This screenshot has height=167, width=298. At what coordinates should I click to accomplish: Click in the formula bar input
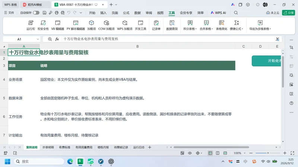click(168, 39)
